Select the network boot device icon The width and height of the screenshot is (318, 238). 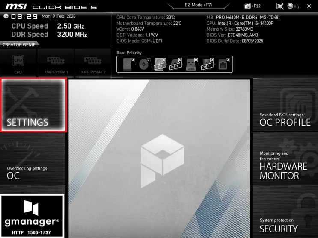pyautogui.click(x=224, y=64)
